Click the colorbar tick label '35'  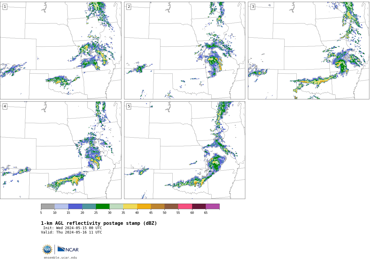coord(123,213)
